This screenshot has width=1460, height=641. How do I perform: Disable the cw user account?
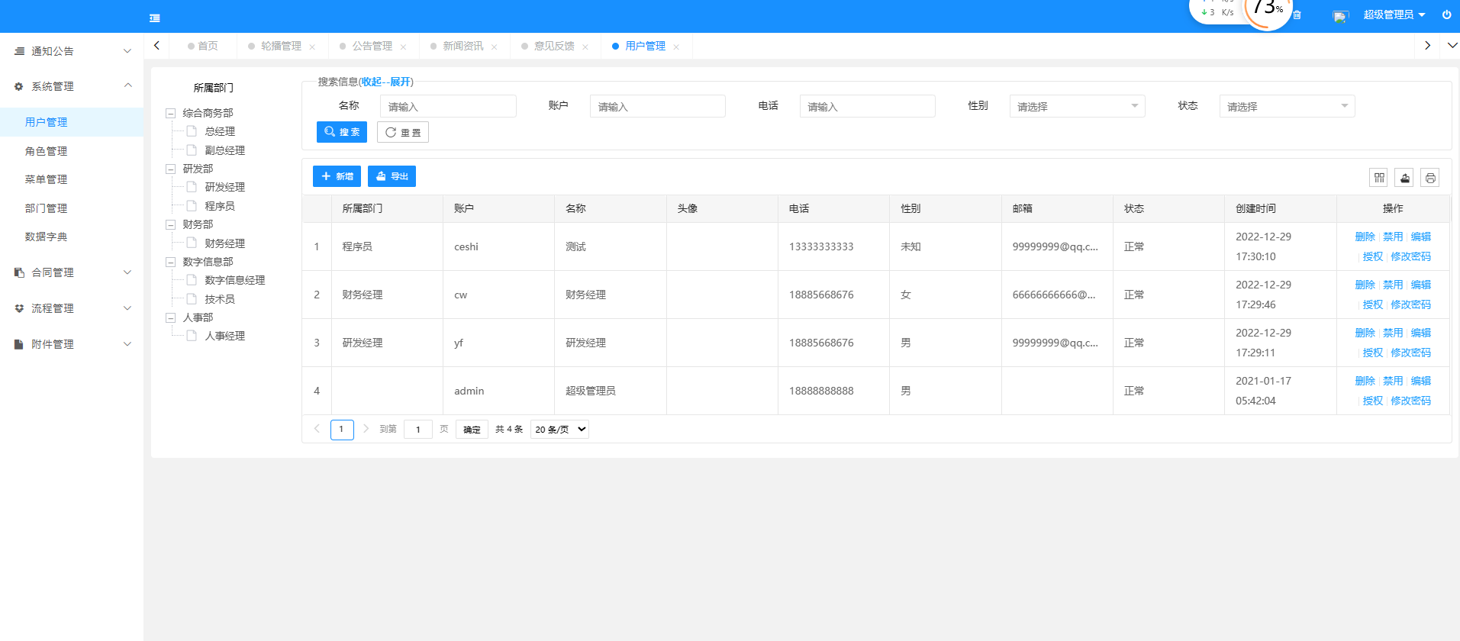1393,285
